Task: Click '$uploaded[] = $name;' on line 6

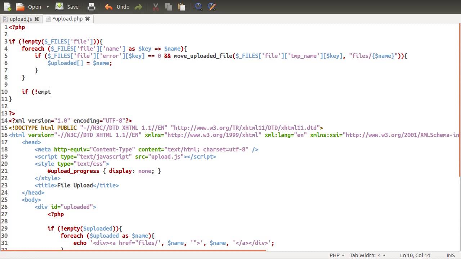Action: (80, 63)
